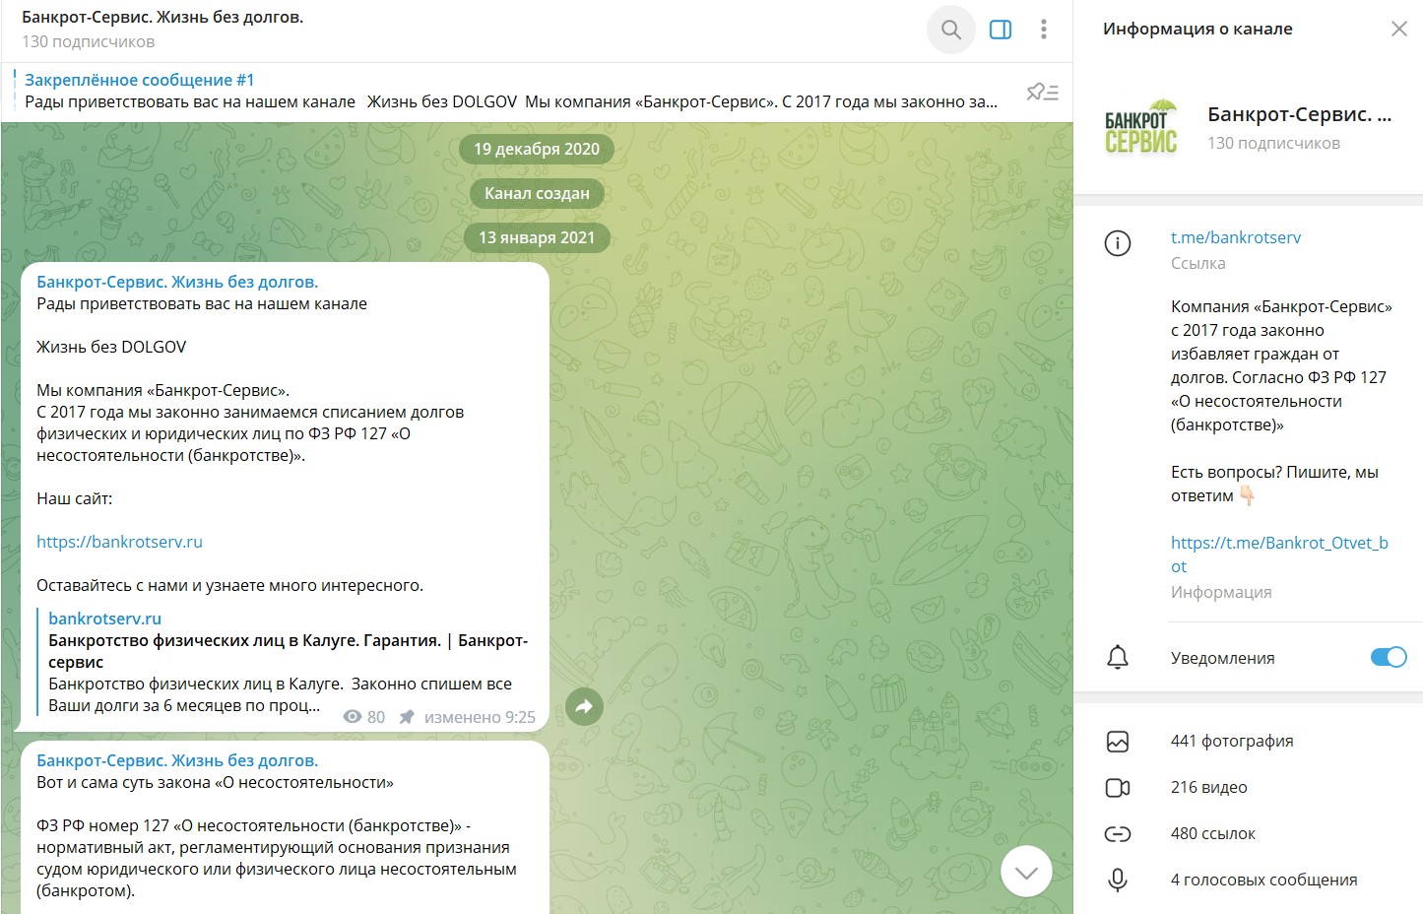This screenshot has width=1423, height=914.
Task: Click the link preview headline about Калуге
Action: [288, 651]
